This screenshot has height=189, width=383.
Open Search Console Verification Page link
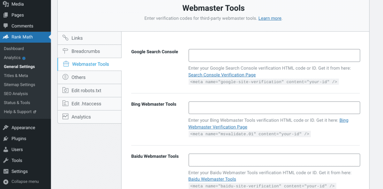coord(222,75)
